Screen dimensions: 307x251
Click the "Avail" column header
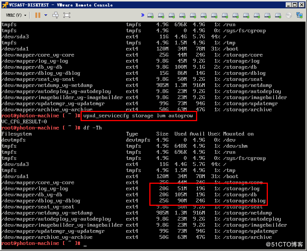(x=197, y=134)
